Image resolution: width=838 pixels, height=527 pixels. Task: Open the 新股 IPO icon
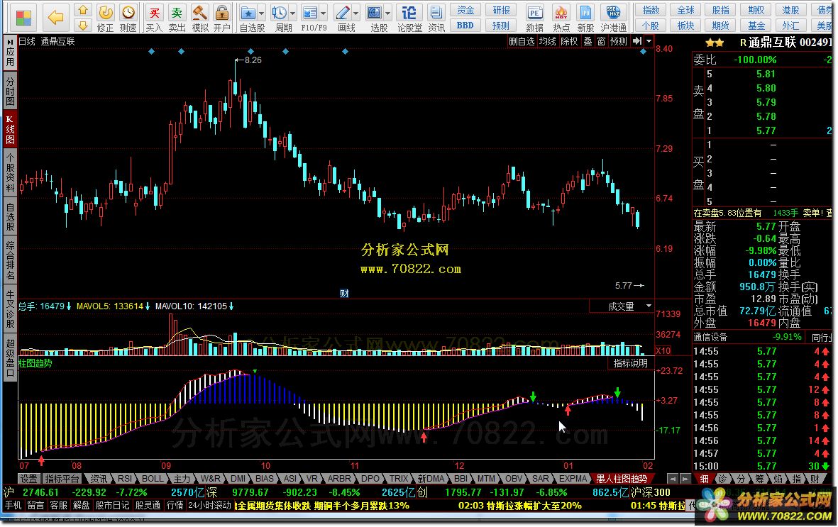(x=585, y=13)
